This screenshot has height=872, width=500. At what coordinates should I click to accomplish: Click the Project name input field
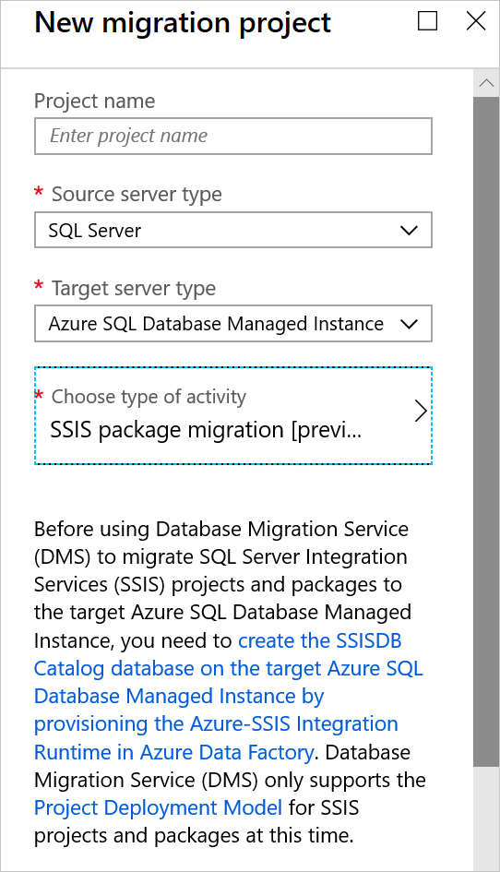233,136
